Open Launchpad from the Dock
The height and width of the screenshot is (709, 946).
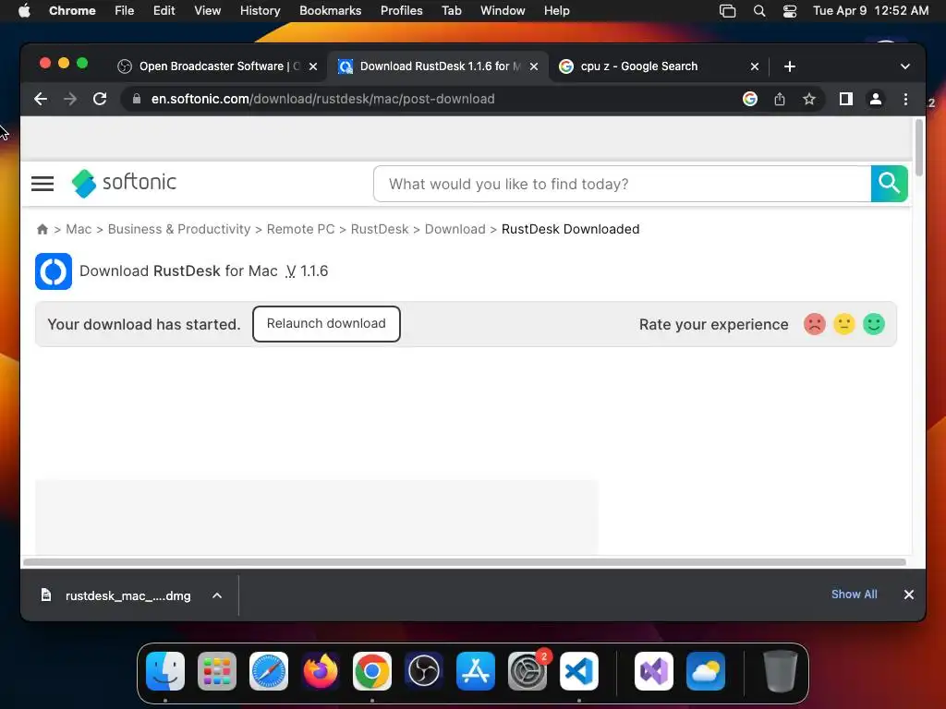217,671
